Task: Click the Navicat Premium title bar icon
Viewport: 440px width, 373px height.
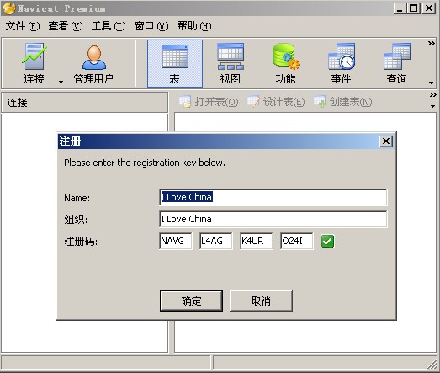Action: click(9, 8)
